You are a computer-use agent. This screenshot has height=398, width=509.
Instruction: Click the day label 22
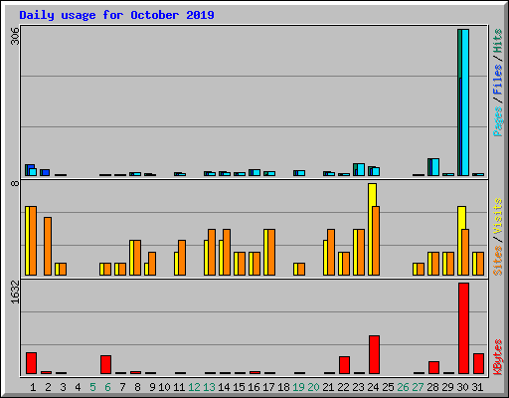(343, 387)
